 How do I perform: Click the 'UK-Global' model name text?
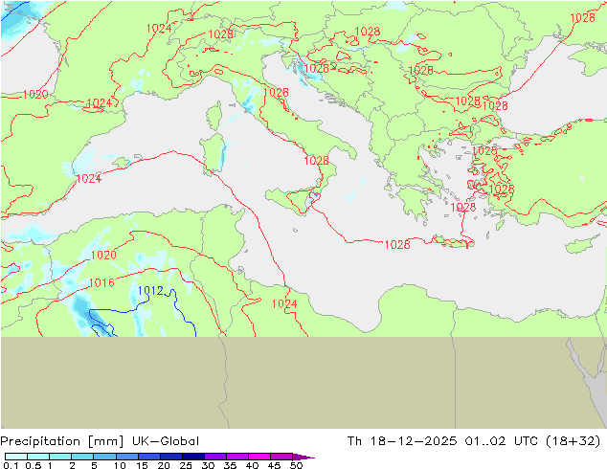pyautogui.click(x=166, y=440)
